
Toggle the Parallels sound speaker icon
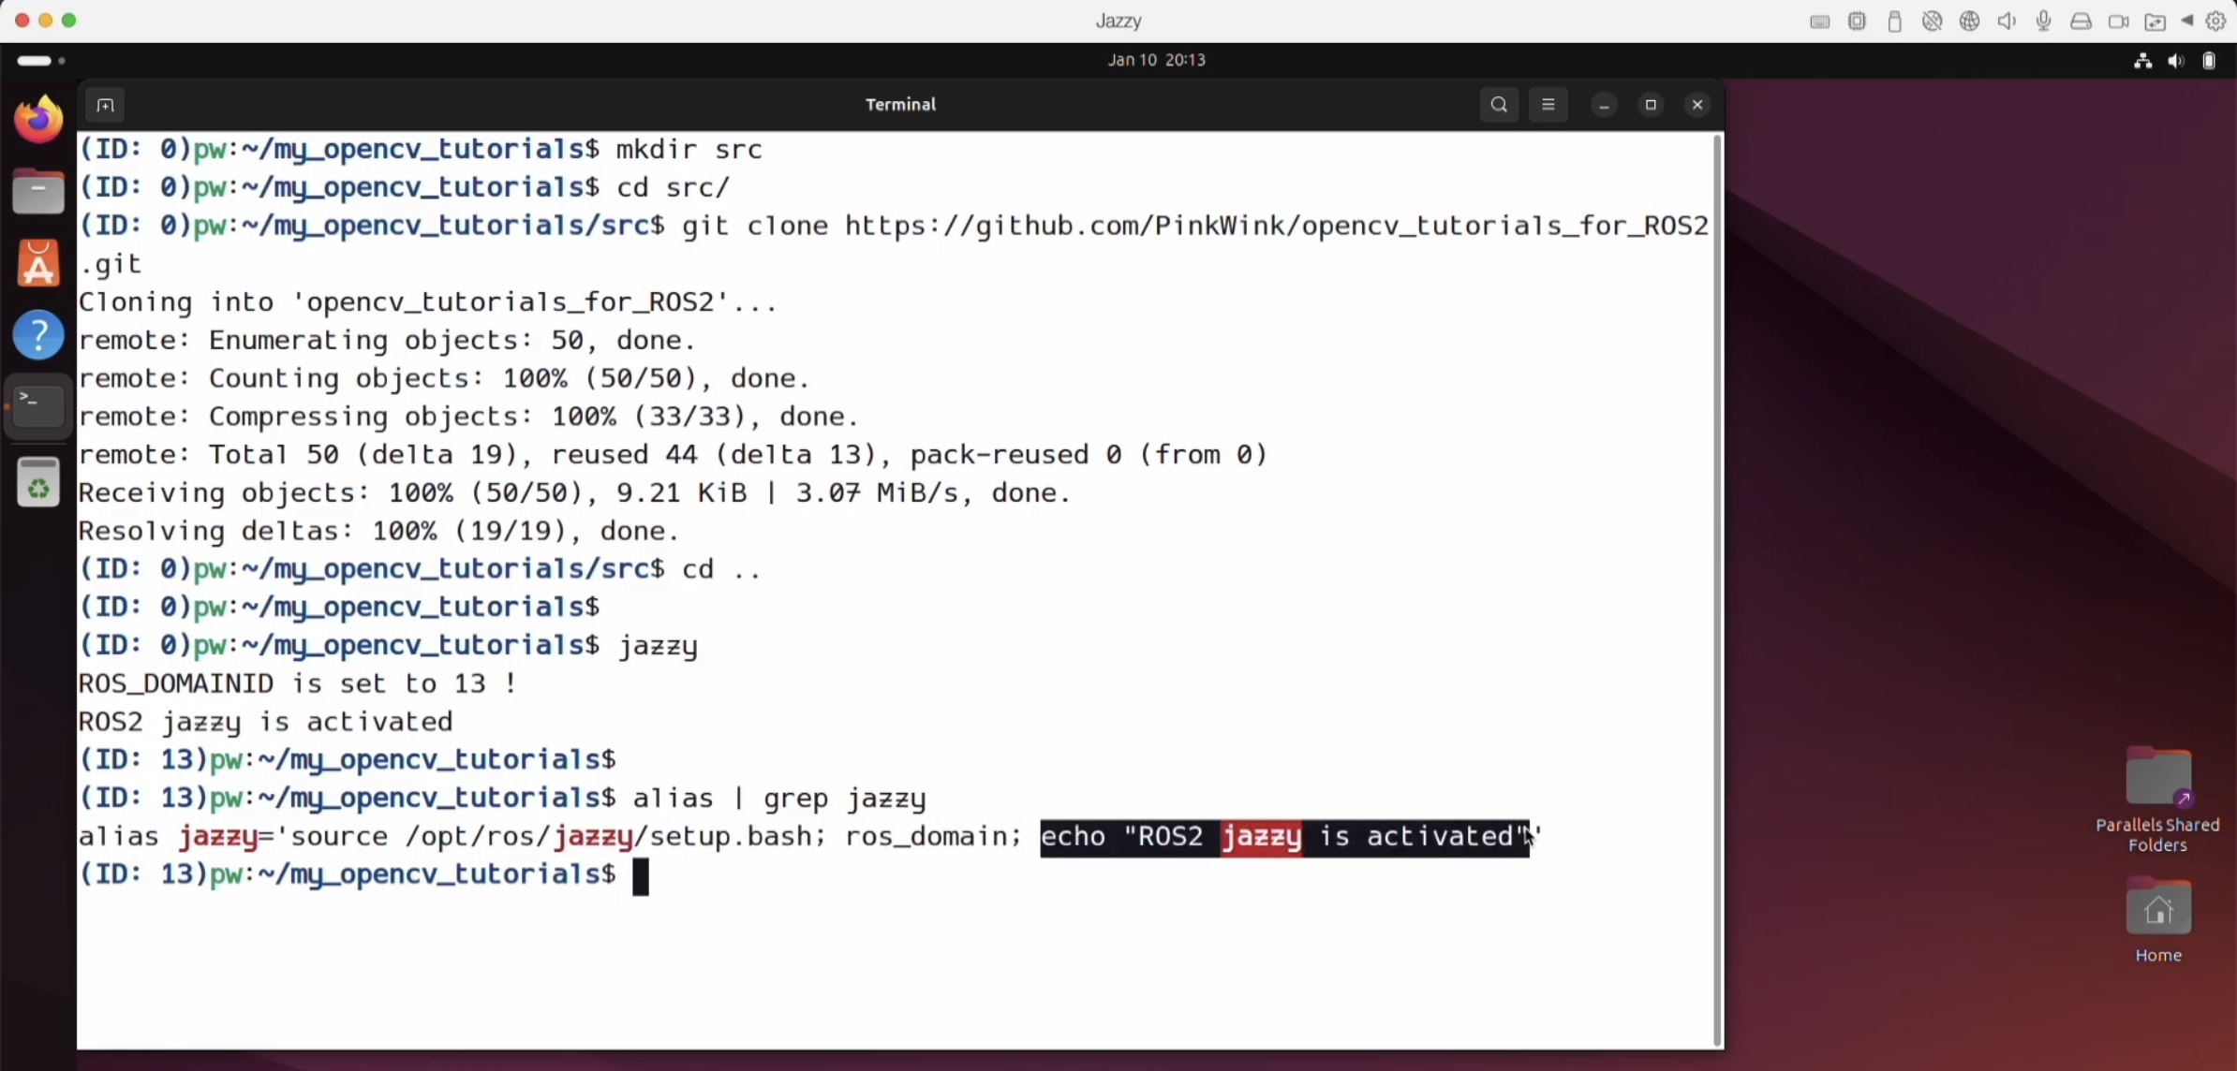tap(2007, 21)
